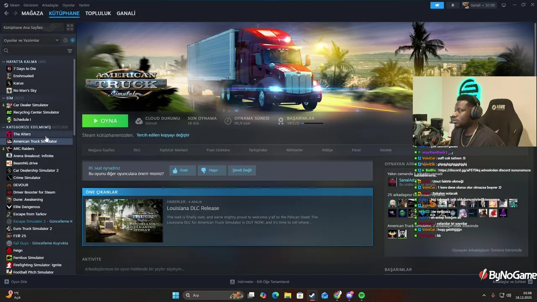Open the Arkadaşlar menu
The width and height of the screenshot is (537, 302).
(x=50, y=5)
